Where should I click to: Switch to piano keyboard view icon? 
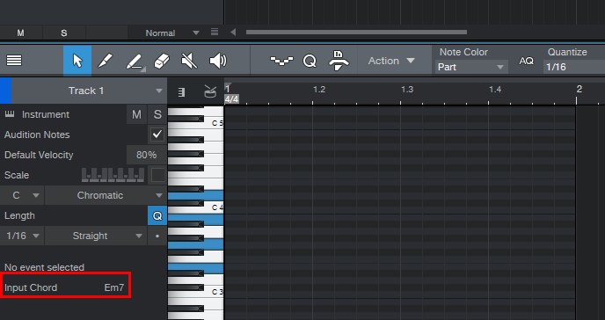point(181,91)
